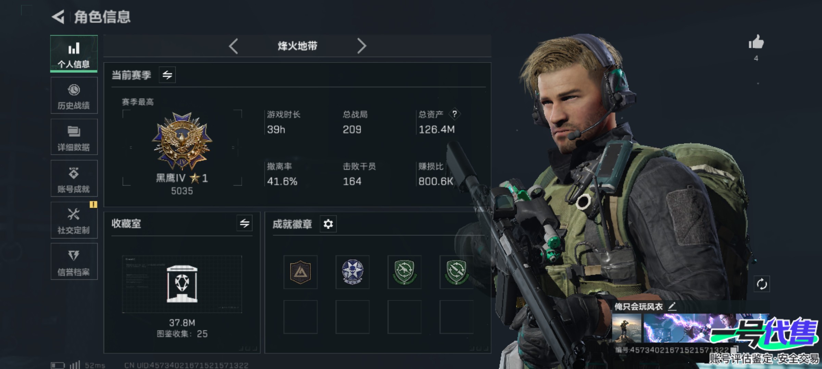Toggle the 收藏室 swap button
Screen dimensions: 822x369
pyautogui.click(x=245, y=223)
